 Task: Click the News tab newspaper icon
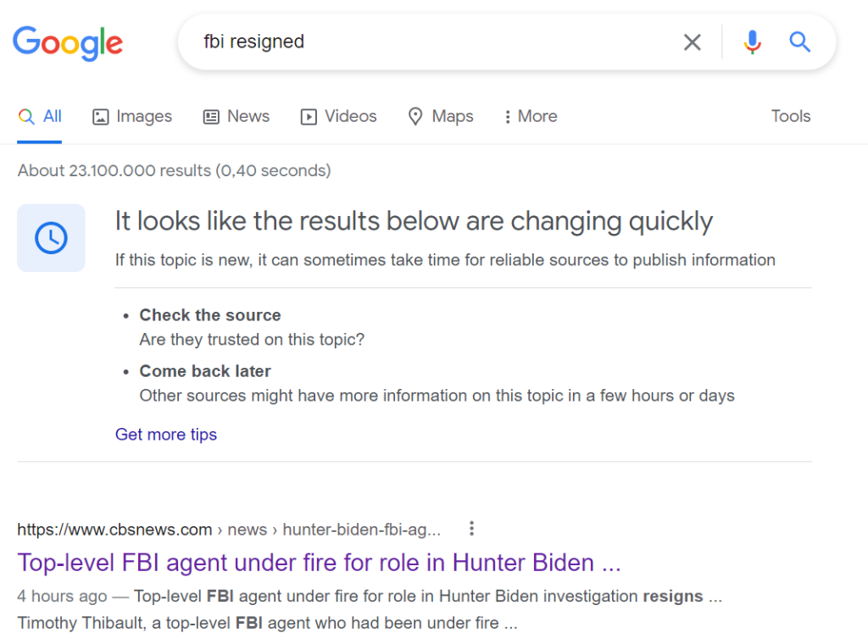211,117
